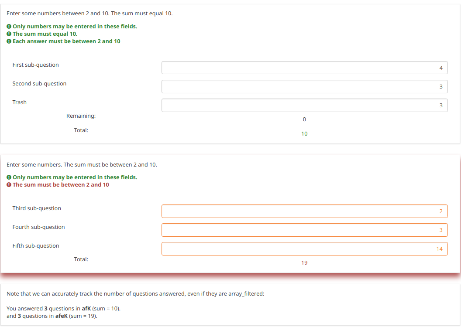The width and height of the screenshot is (461, 327).
Task: Click the "First sub-question" label
Action: (35, 65)
